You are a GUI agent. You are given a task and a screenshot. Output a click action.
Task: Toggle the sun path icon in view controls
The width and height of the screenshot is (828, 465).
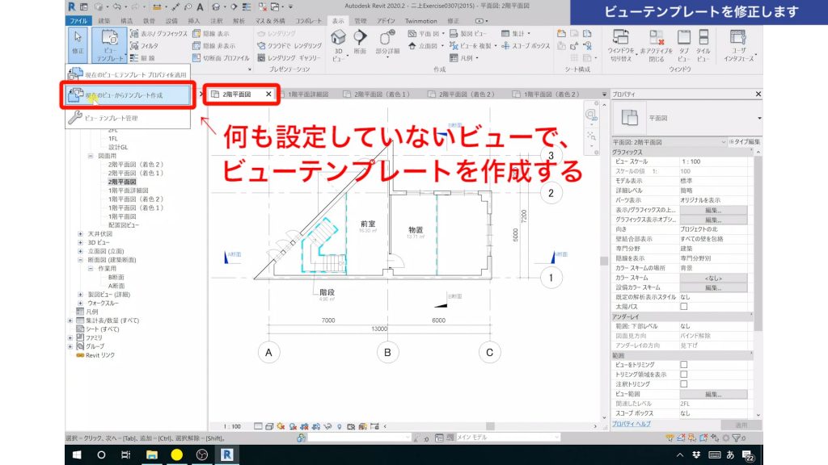click(x=280, y=425)
